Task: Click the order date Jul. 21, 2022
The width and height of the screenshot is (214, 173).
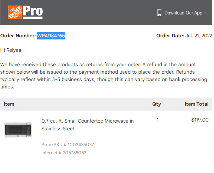Action: pyautogui.click(x=199, y=36)
